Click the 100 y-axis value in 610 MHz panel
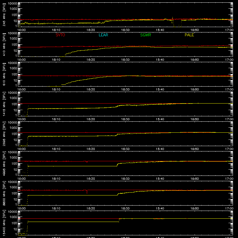 pyautogui.click(x=14, y=74)
